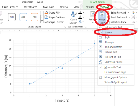This screenshot has height=107, width=138.
Task: Toggle Fix Position on Page
Action: point(116,72)
